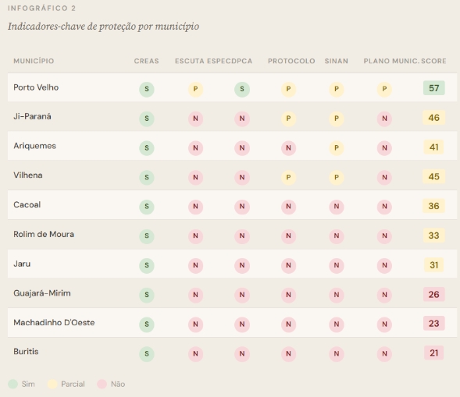Click the SINAN column header
Image resolution: width=460 pixels, height=397 pixels.
click(337, 61)
